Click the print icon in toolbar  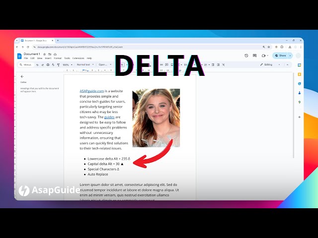(x=48, y=65)
